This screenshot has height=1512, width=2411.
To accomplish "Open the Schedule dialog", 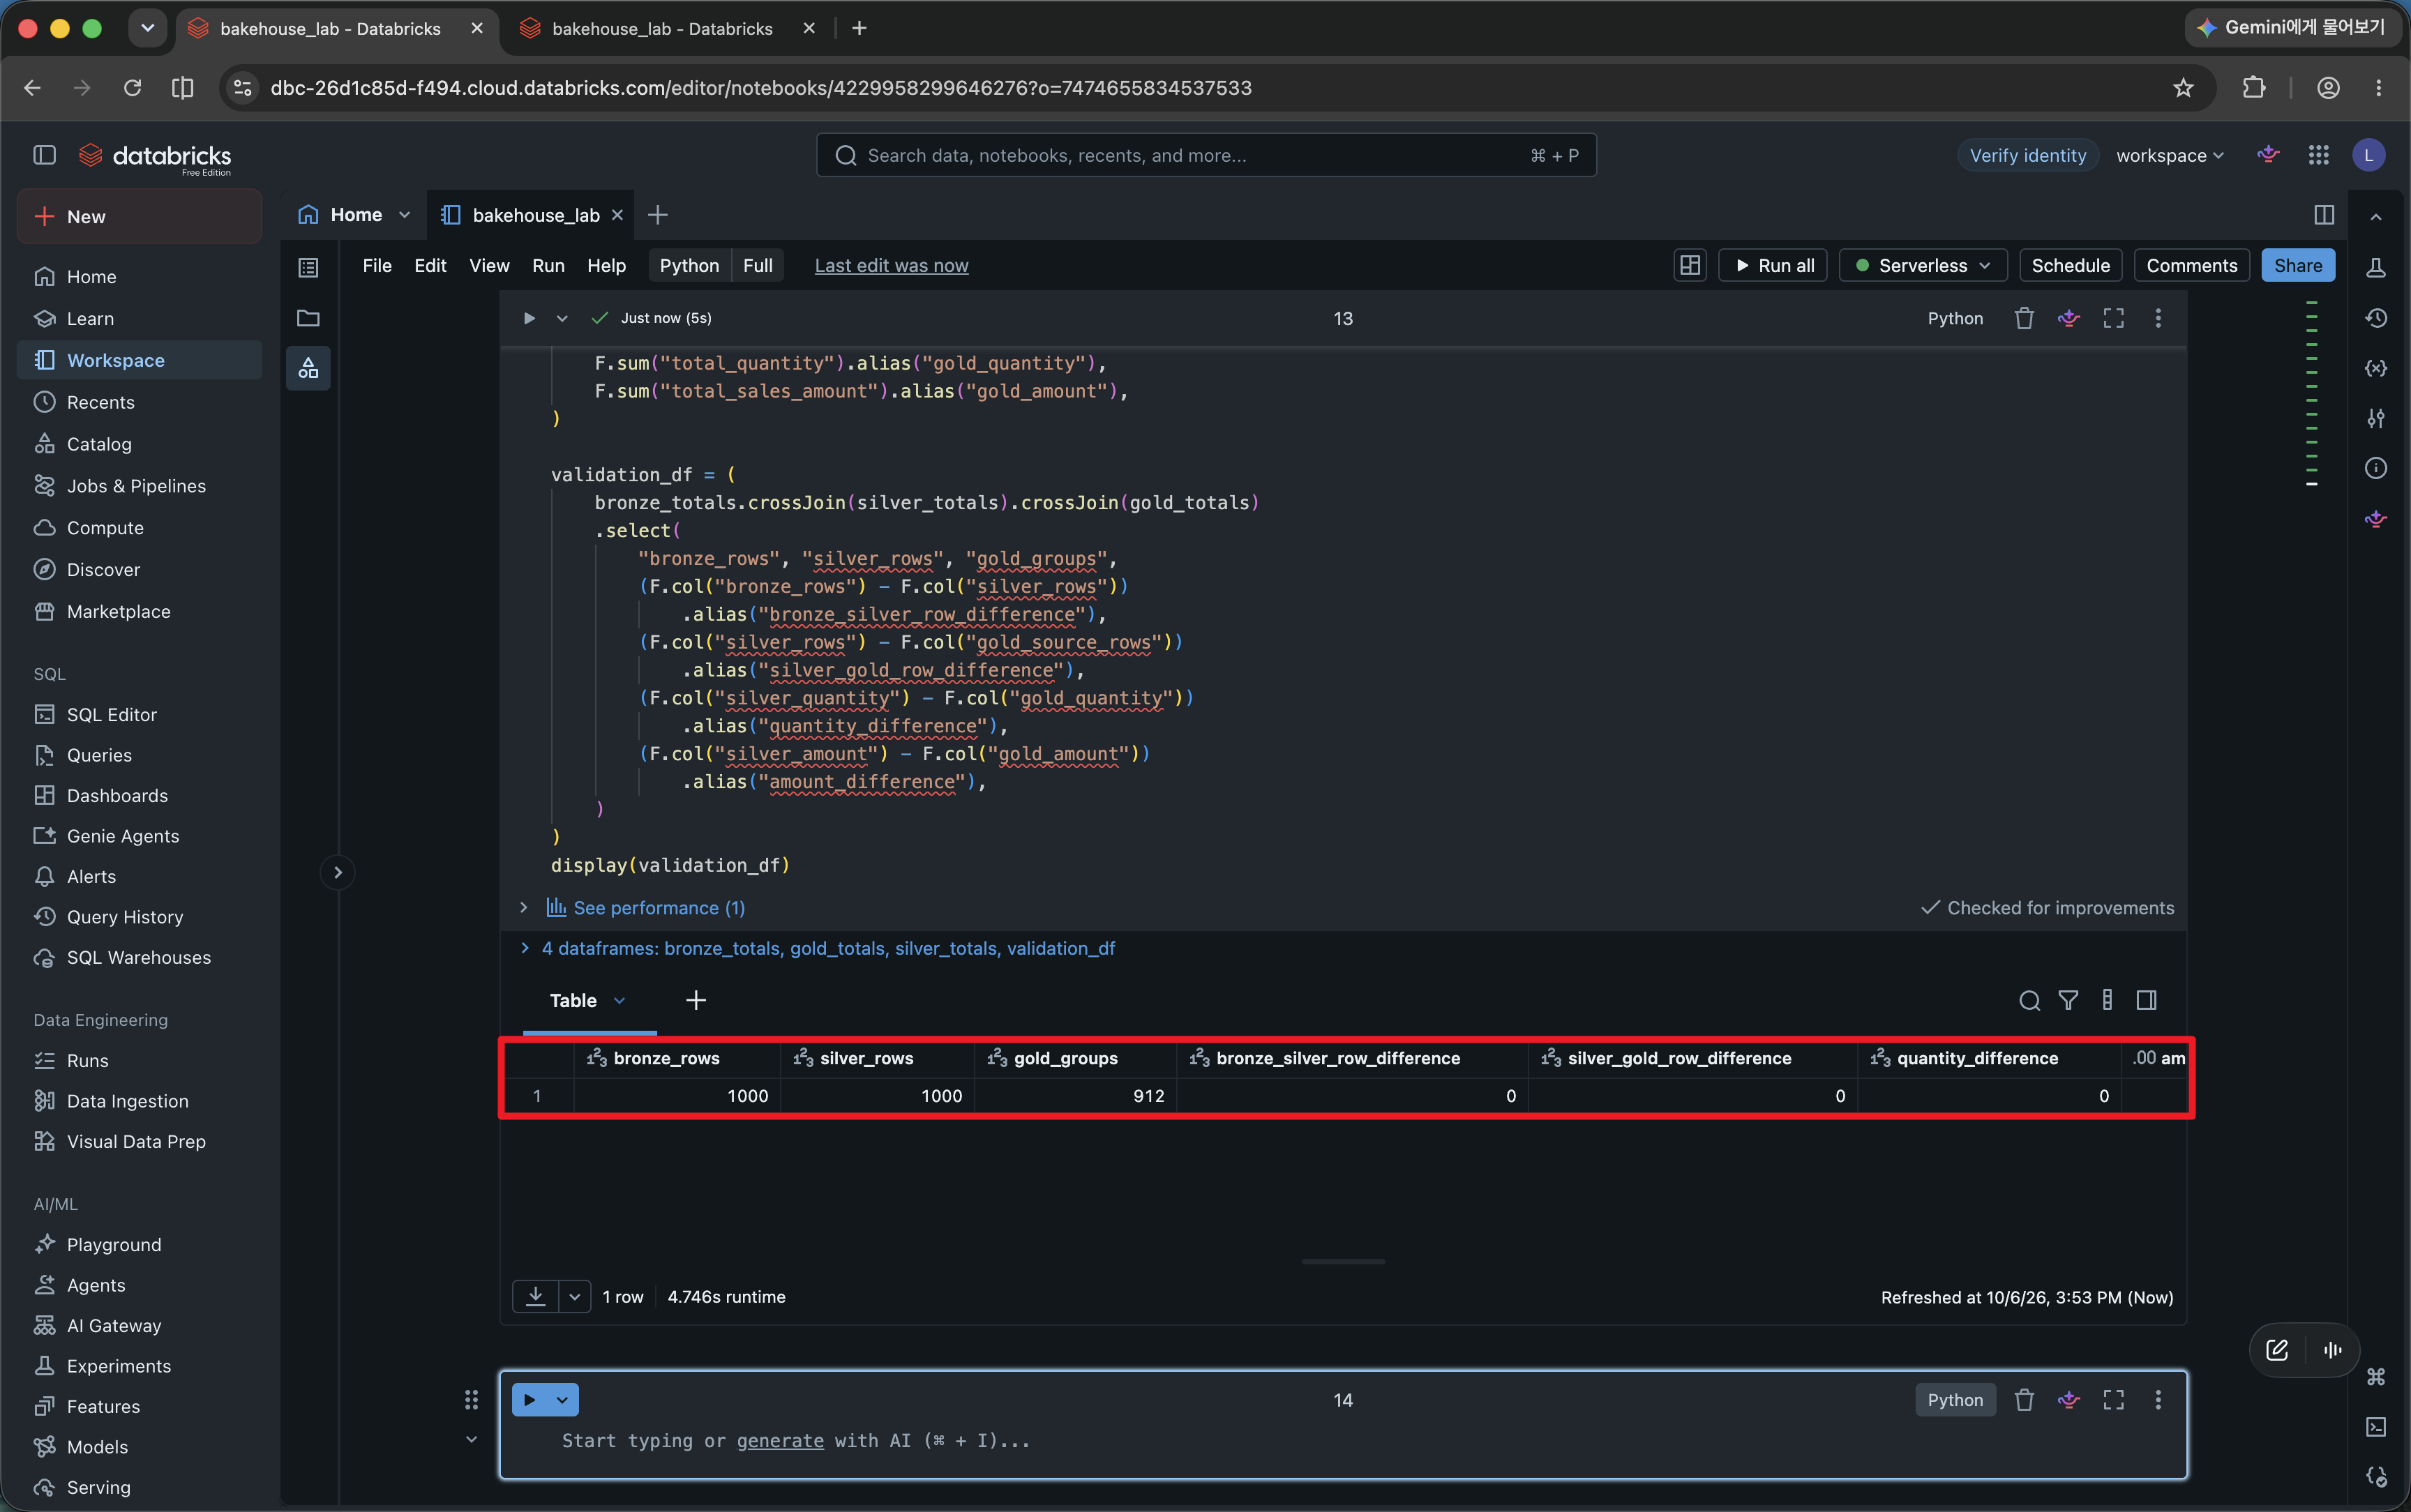I will (x=2070, y=265).
